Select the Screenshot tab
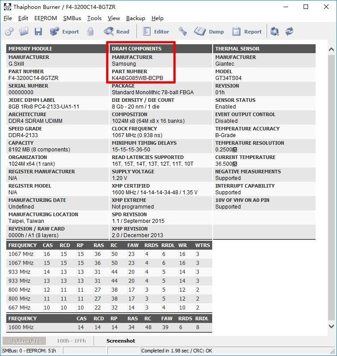This screenshot has width=337, height=356. click(x=120, y=341)
